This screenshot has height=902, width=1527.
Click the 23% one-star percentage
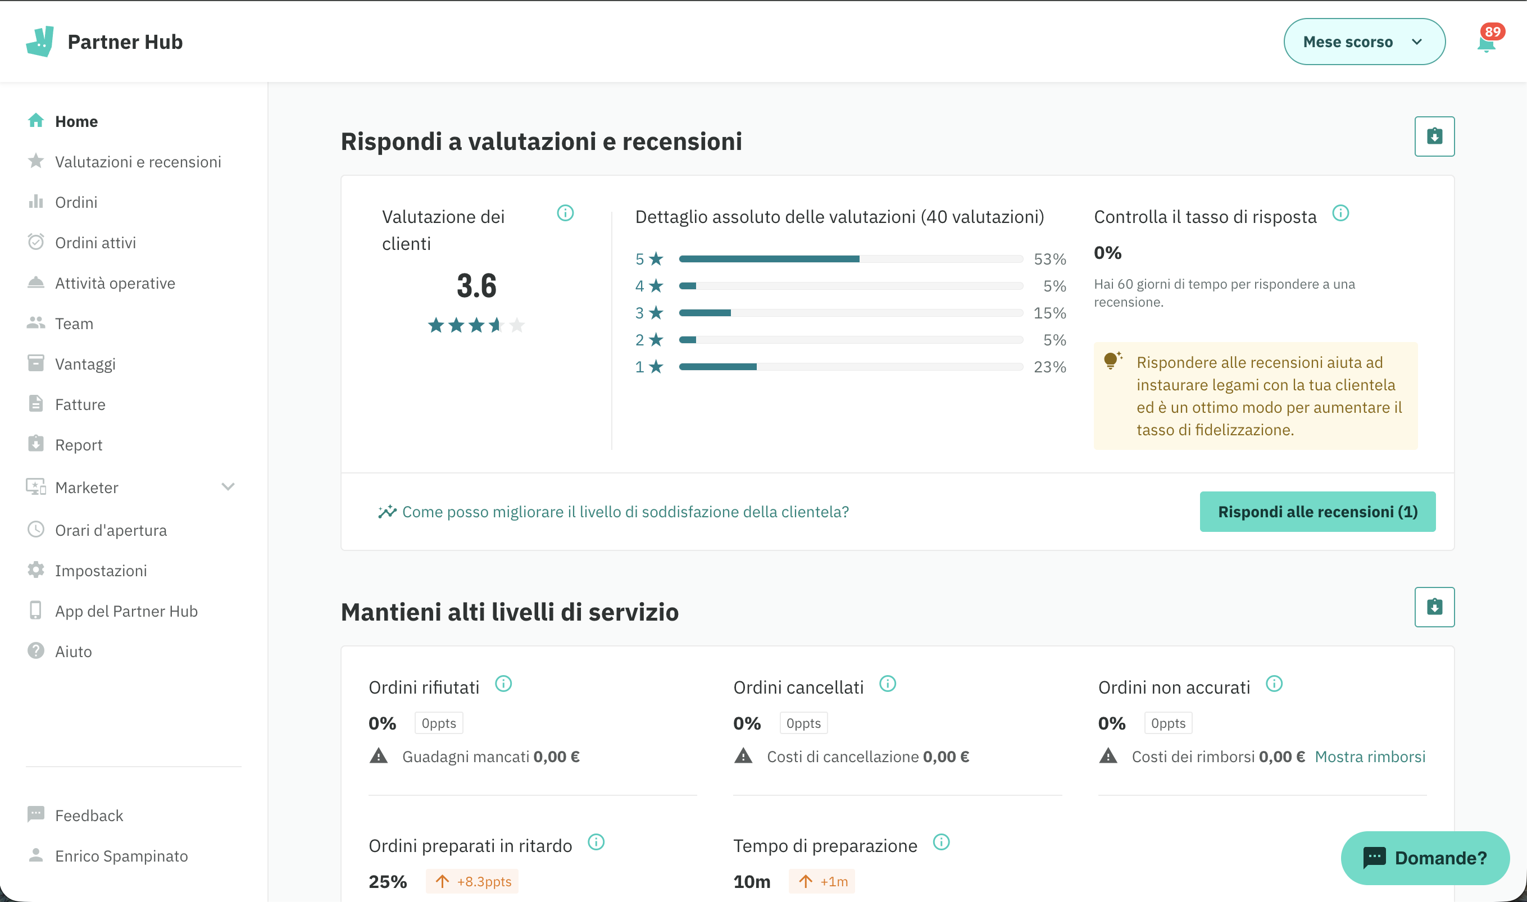pyautogui.click(x=1050, y=367)
